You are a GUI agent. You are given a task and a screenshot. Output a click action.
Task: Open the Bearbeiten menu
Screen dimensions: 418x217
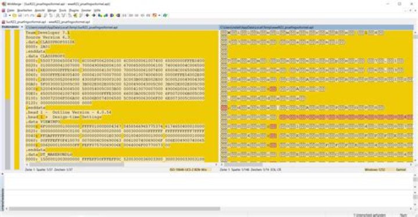click(24, 10)
